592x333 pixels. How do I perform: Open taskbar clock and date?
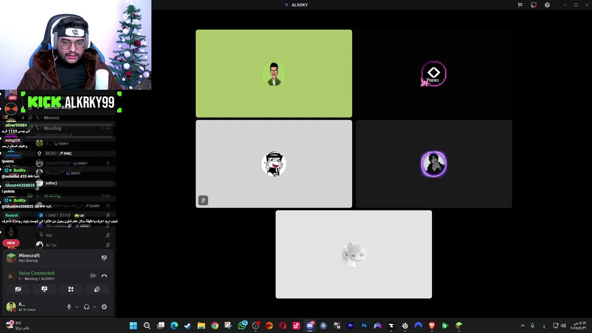point(578,326)
